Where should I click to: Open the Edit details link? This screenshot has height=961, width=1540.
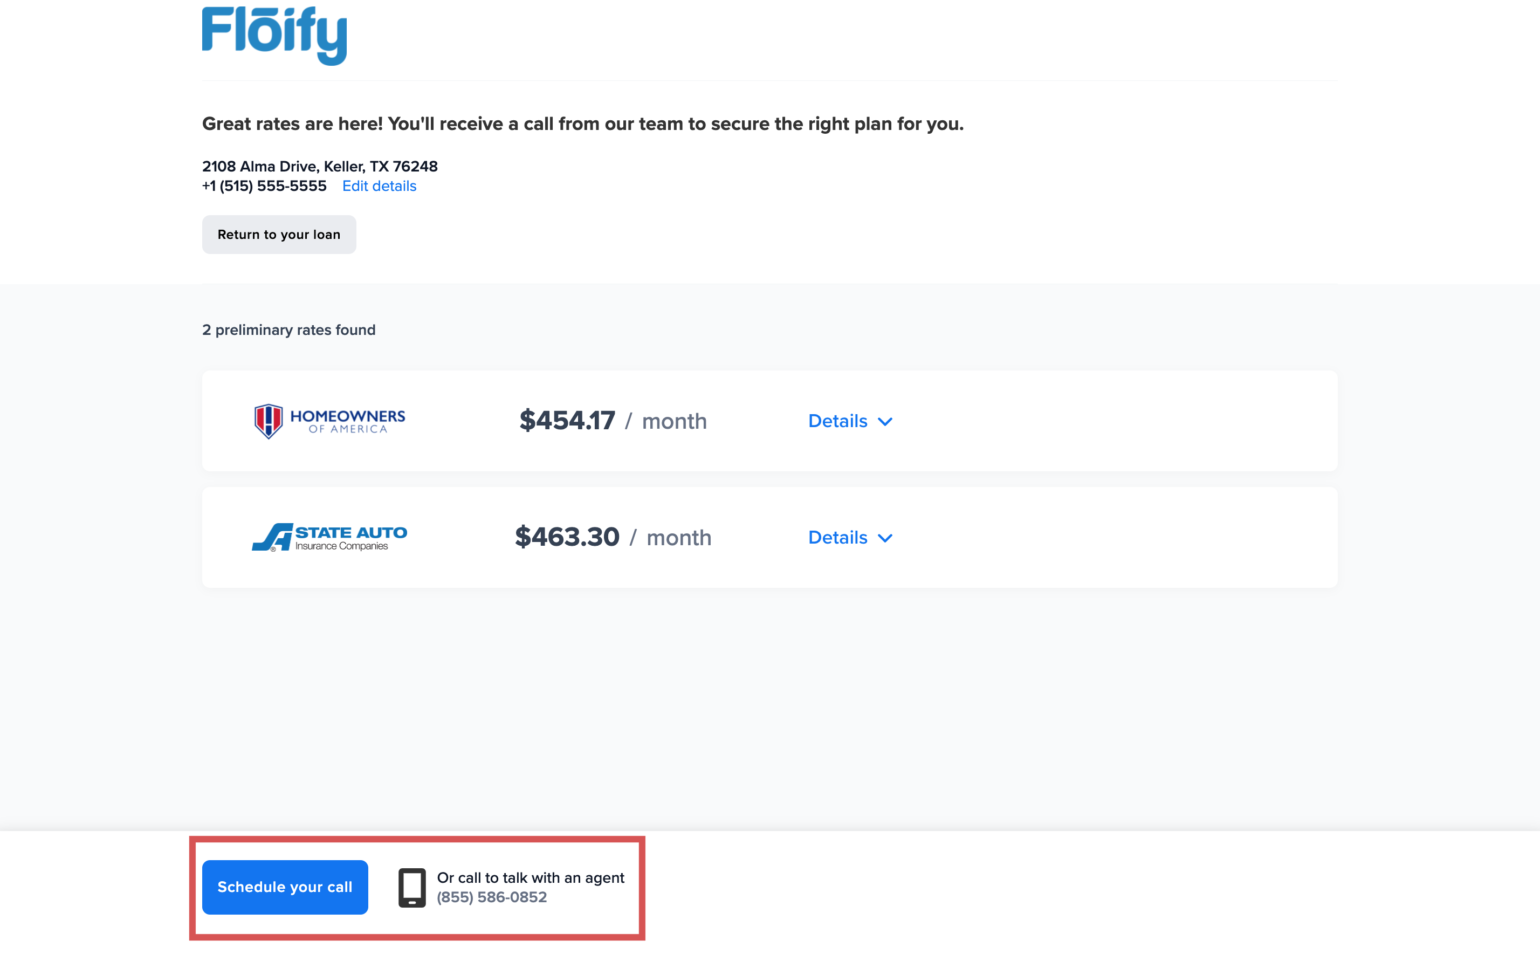click(379, 186)
